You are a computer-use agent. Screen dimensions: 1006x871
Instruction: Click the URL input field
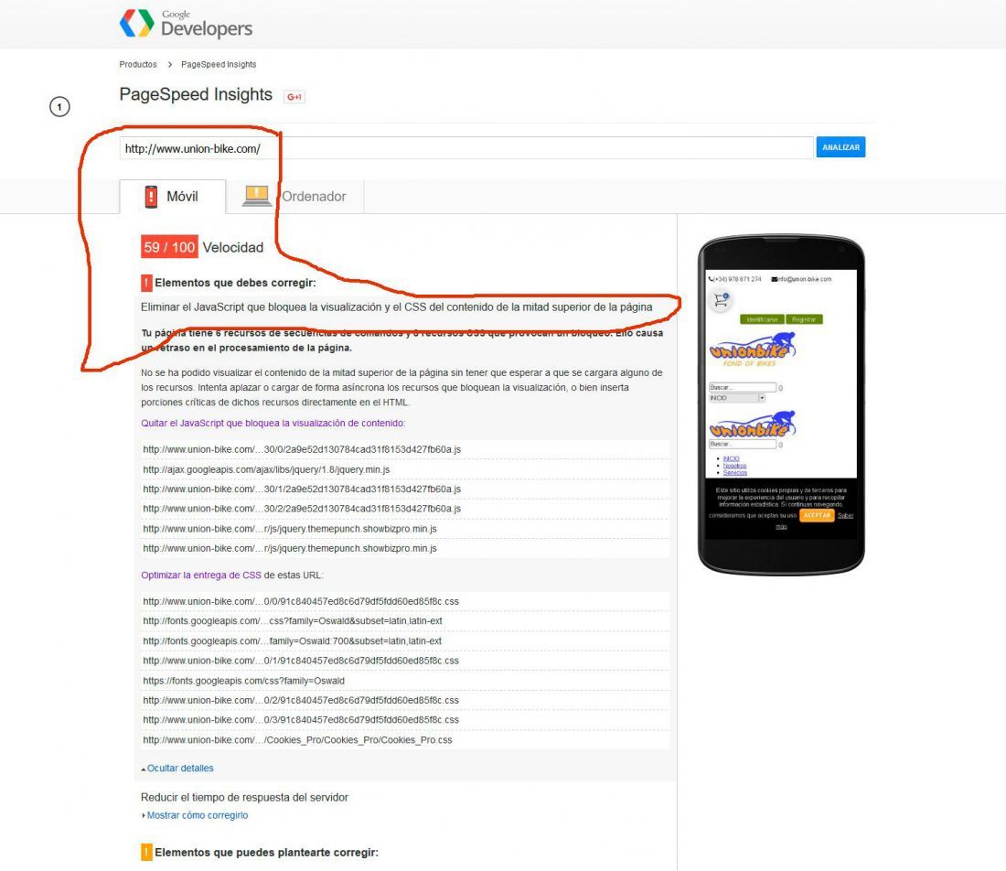click(466, 148)
